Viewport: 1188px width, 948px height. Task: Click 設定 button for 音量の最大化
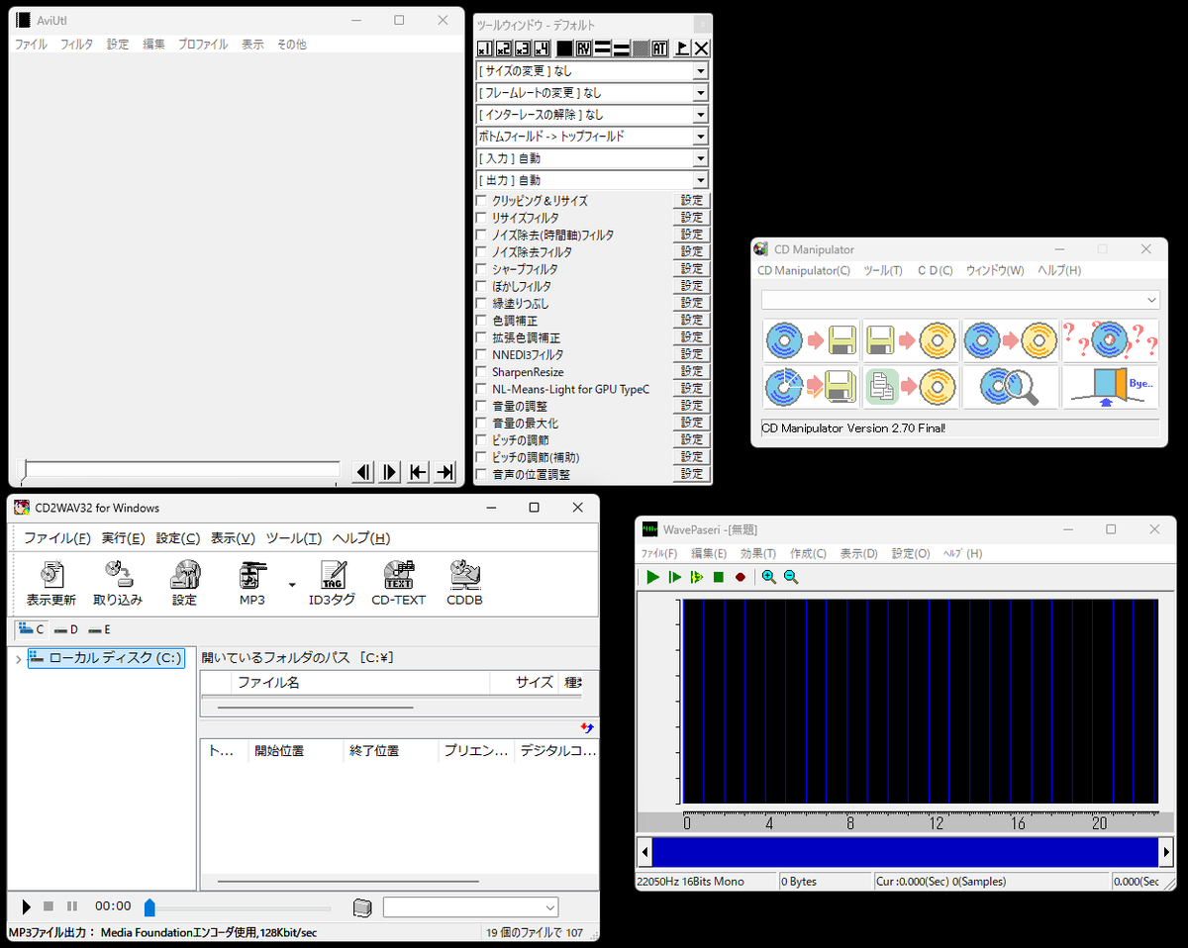pos(691,423)
